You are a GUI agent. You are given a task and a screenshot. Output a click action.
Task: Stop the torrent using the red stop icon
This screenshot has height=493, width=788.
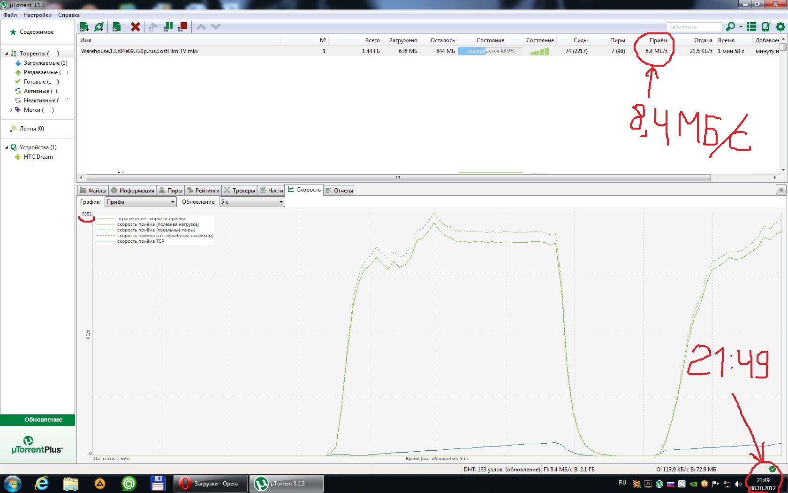[x=183, y=27]
